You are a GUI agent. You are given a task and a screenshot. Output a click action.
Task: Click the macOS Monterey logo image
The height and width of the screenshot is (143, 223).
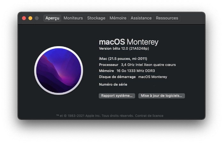click(58, 70)
